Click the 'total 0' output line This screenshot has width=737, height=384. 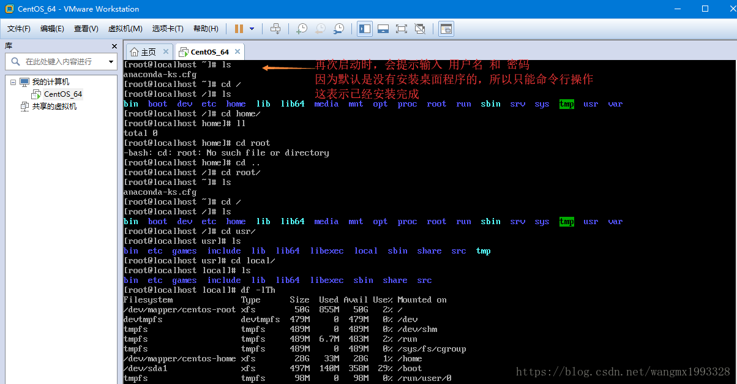tap(141, 134)
